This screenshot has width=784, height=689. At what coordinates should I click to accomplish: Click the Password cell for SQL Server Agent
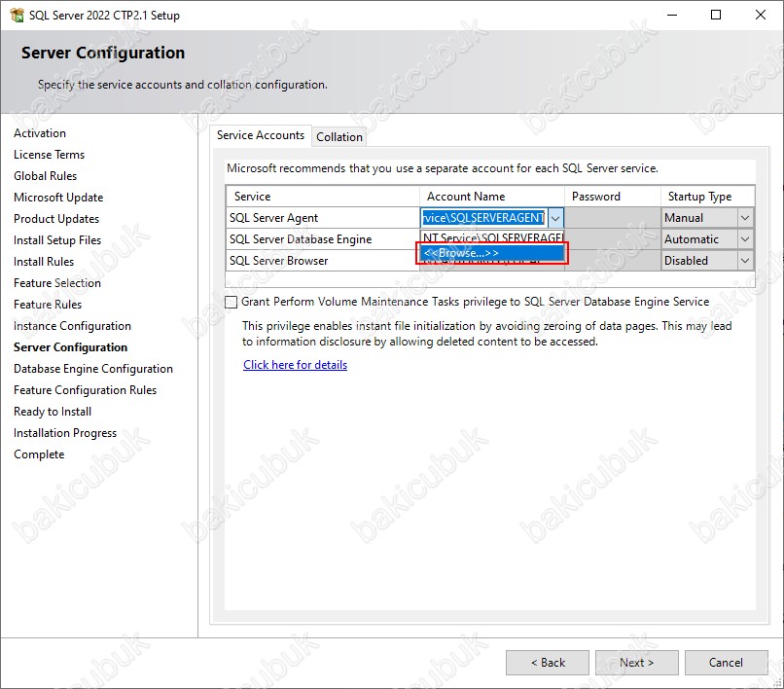(613, 218)
